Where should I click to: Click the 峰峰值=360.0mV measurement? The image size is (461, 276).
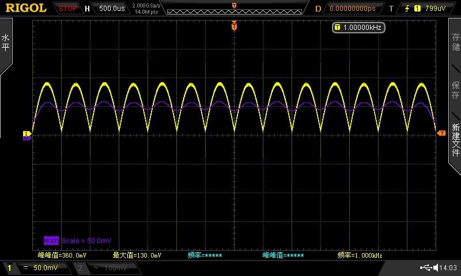click(x=62, y=255)
